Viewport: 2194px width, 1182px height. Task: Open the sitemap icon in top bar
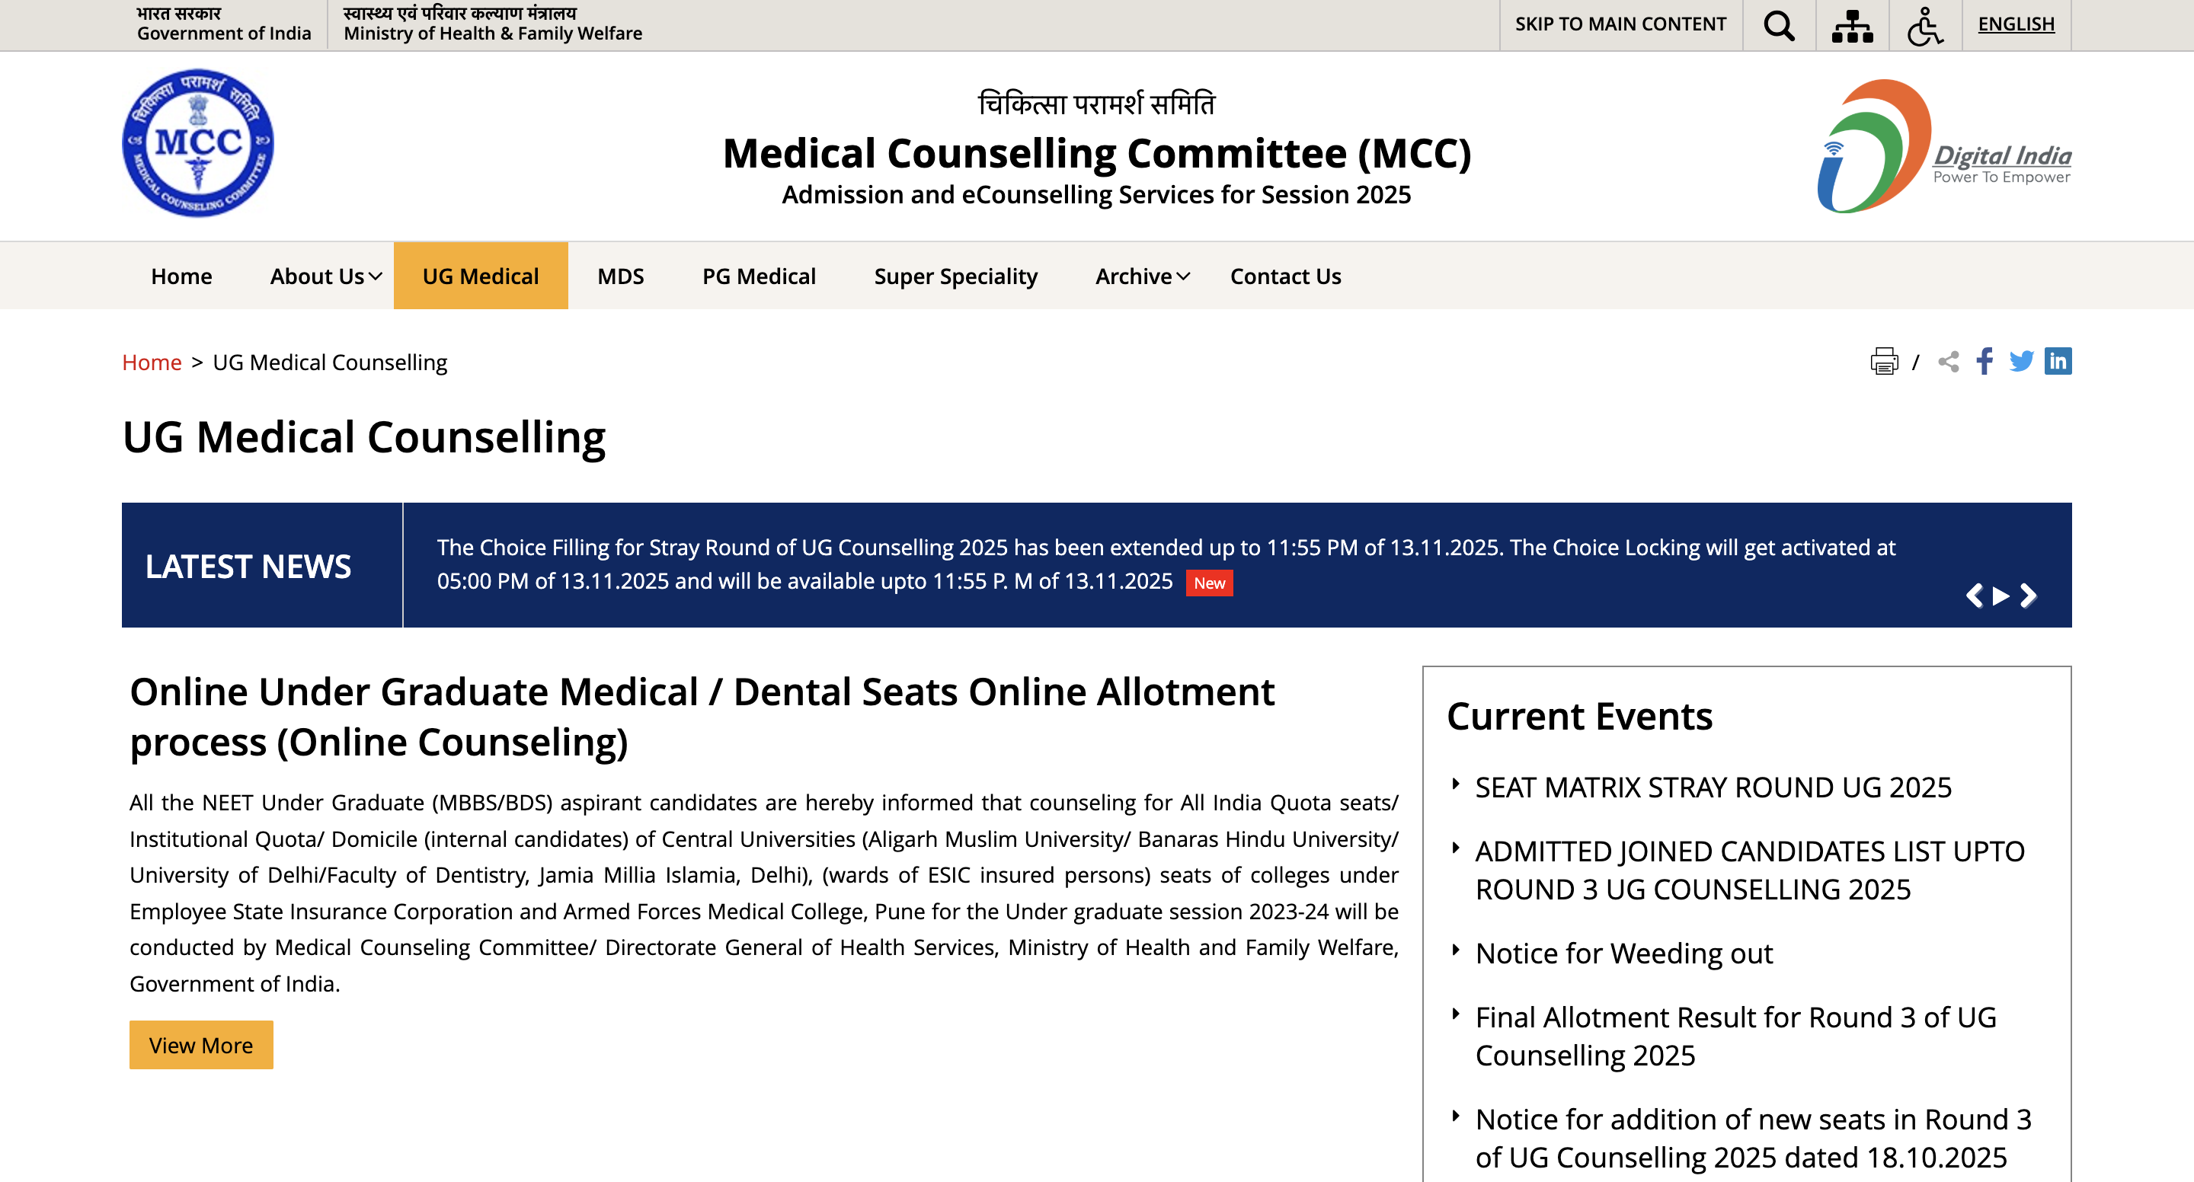[x=1852, y=26]
